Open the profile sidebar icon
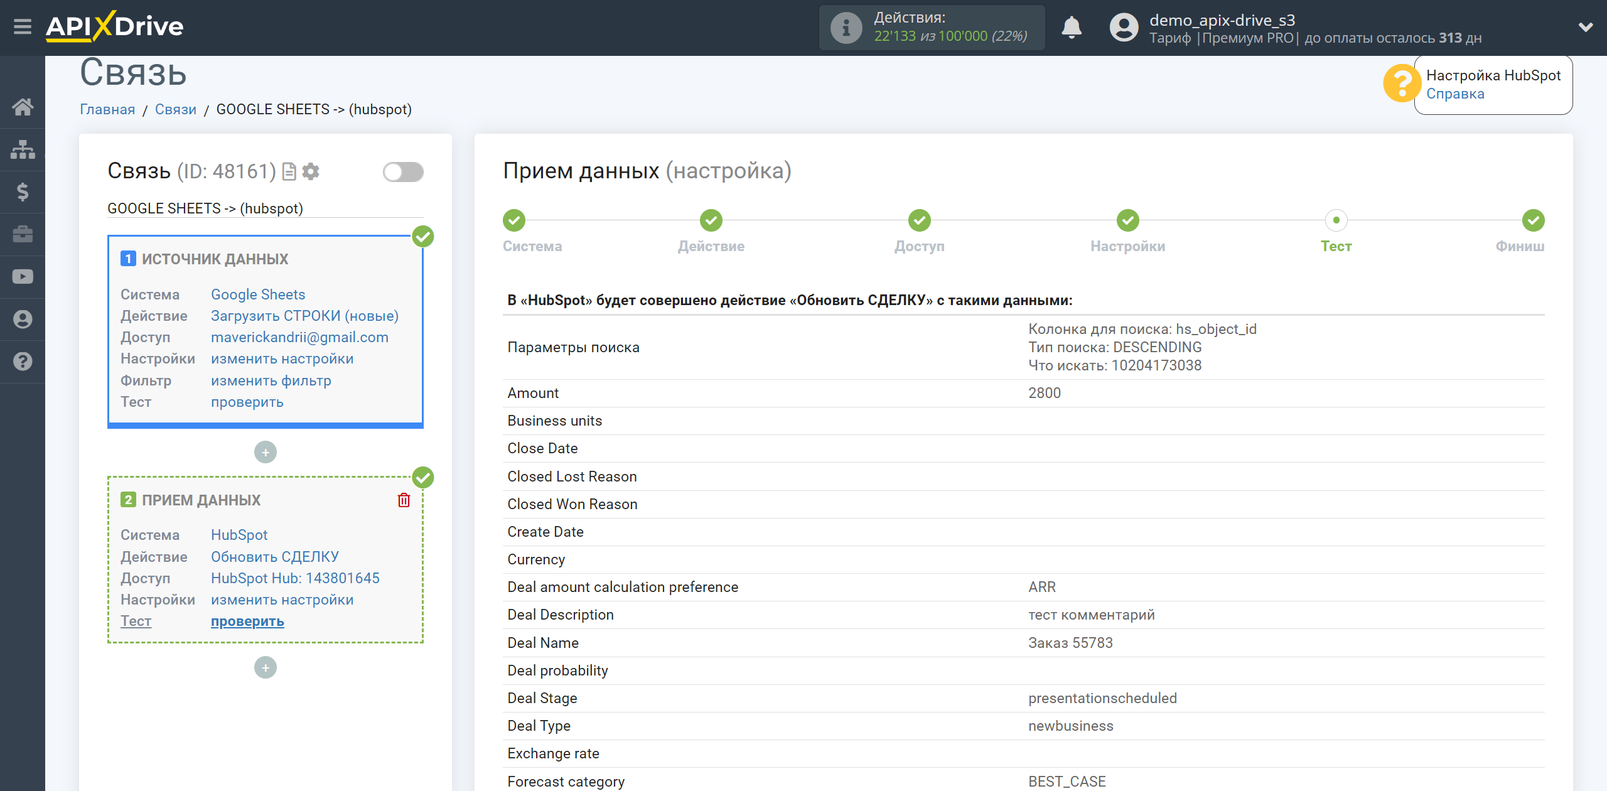 [23, 320]
